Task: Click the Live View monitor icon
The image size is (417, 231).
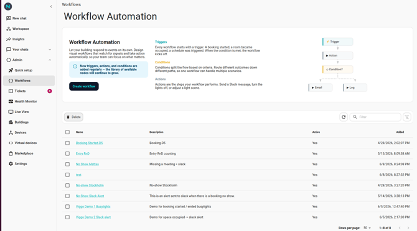Action: [11, 112]
